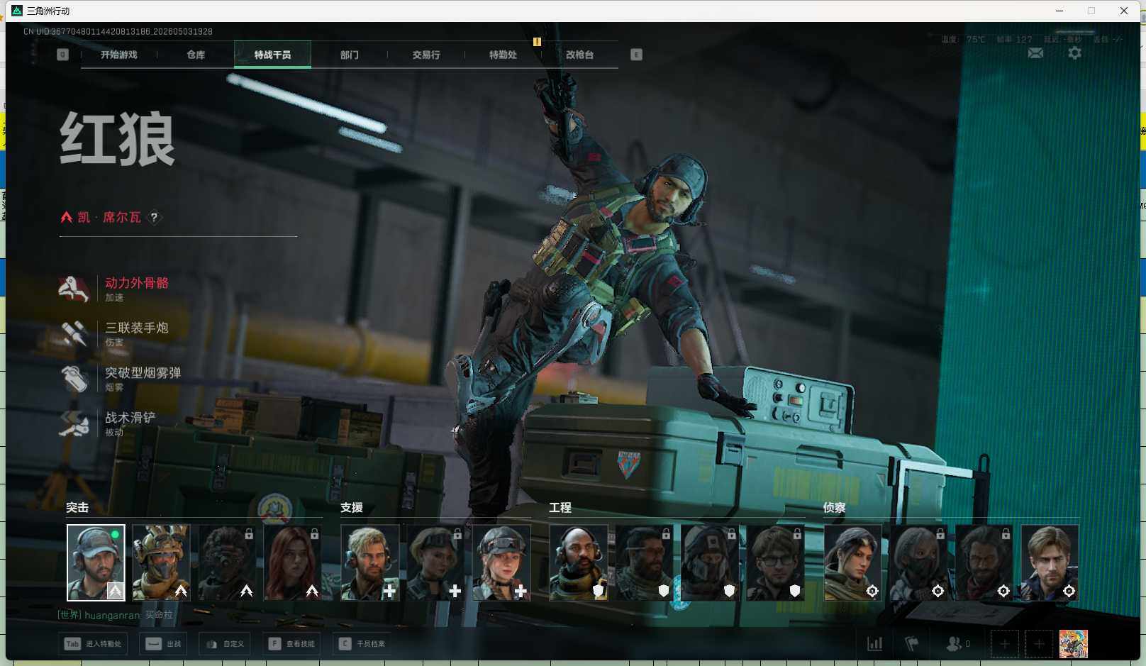Click the 动力外骨骼 skill name
Viewport: 1146px width, 666px height.
coord(137,283)
